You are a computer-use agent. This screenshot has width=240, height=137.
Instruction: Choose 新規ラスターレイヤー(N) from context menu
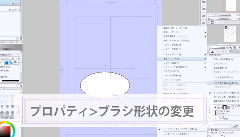[175, 28]
